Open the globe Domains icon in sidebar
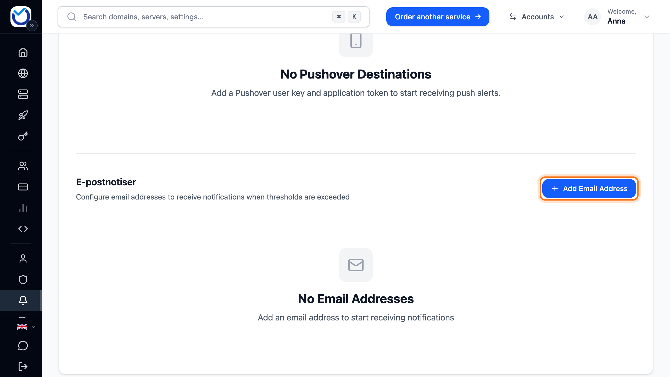This screenshot has height=377, width=670. (x=23, y=73)
